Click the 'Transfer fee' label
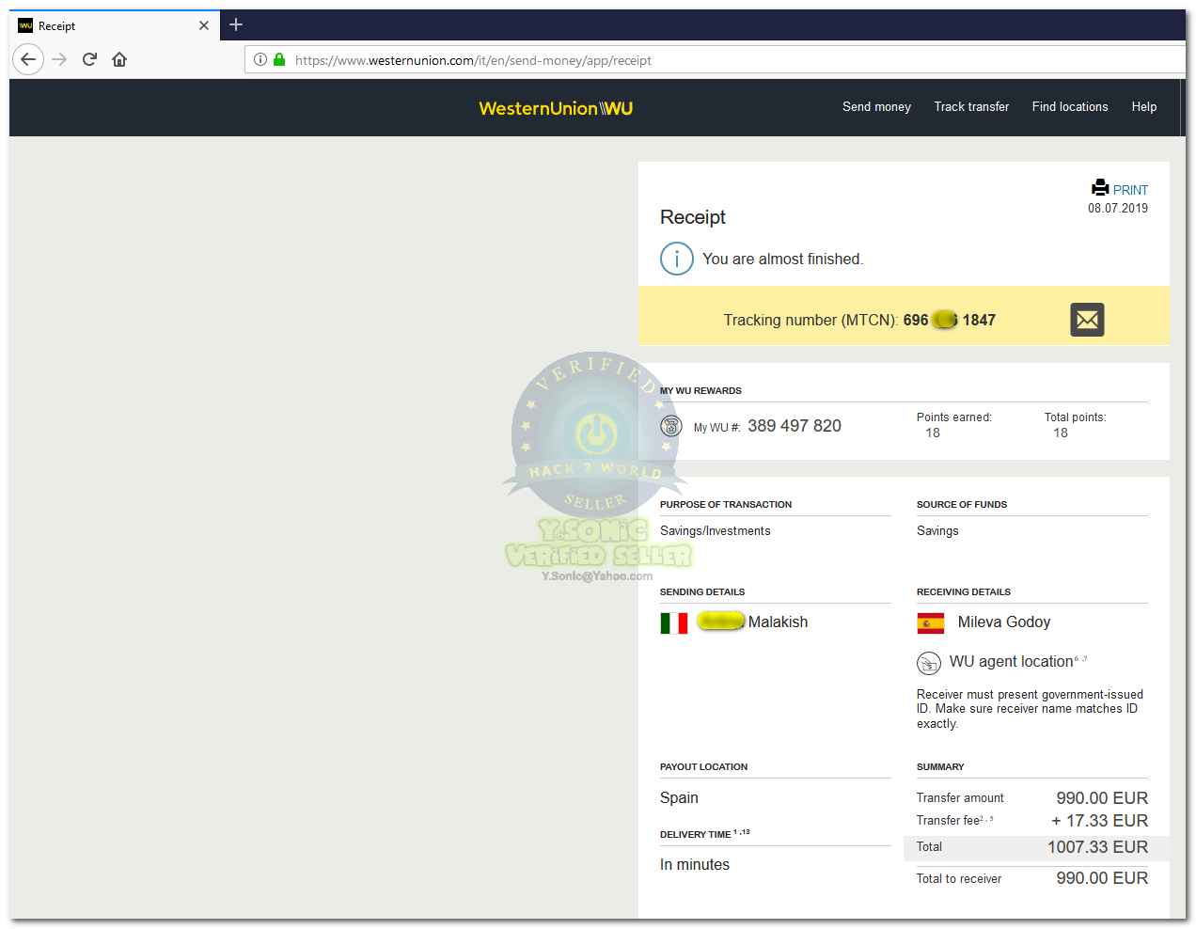 point(948,821)
